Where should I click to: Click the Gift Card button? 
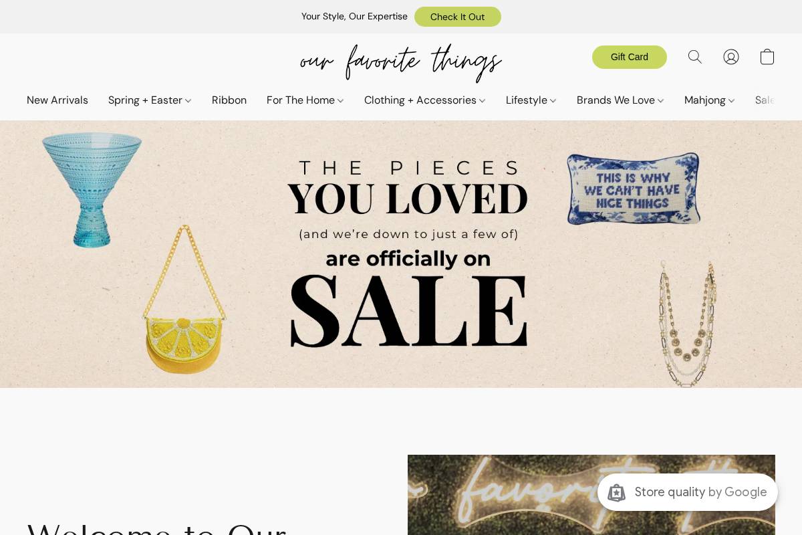point(629,57)
